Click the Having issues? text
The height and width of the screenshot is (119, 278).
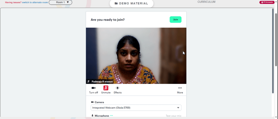[13, 2]
